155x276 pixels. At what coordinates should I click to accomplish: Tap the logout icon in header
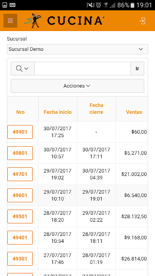[x=142, y=21]
